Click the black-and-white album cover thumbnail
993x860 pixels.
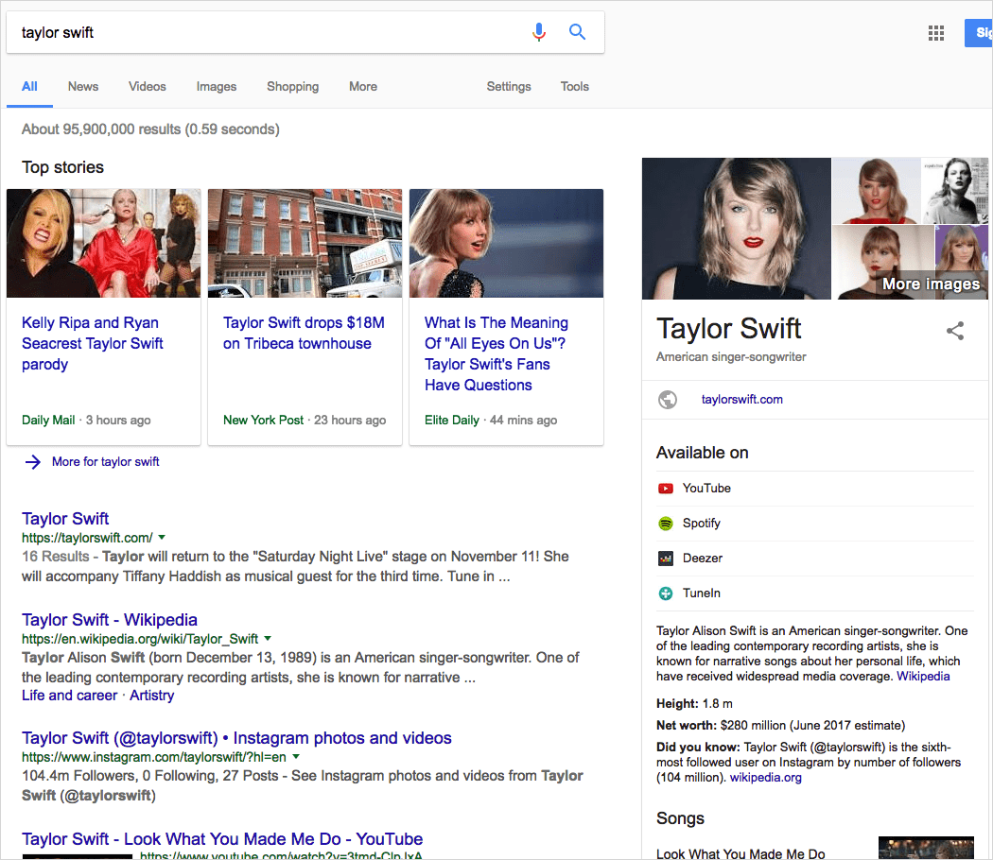pyautogui.click(x=953, y=191)
